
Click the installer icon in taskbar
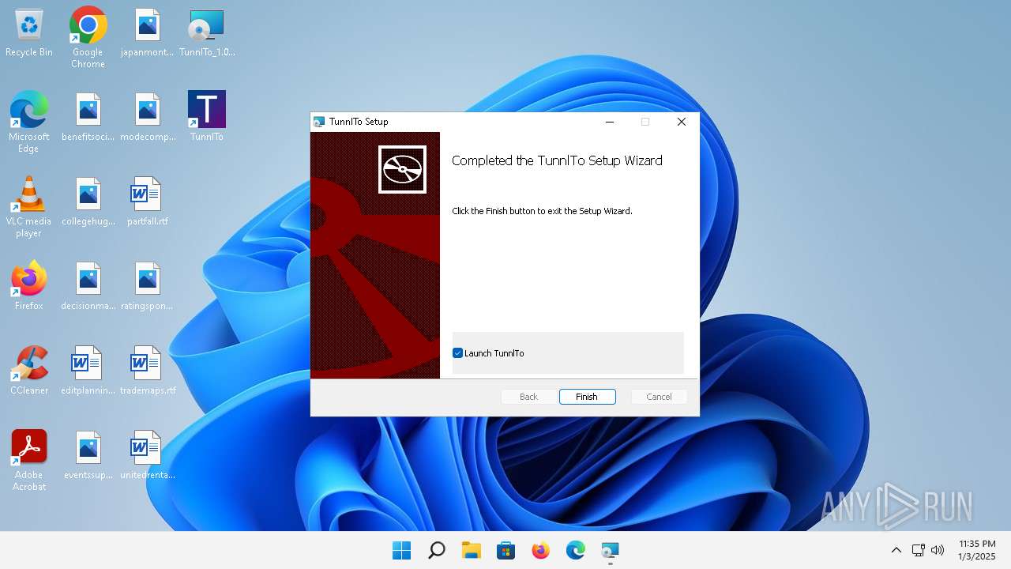[x=610, y=550]
